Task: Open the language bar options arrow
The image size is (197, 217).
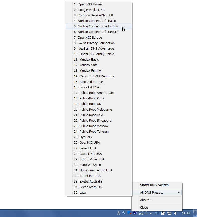Action: pos(146,214)
